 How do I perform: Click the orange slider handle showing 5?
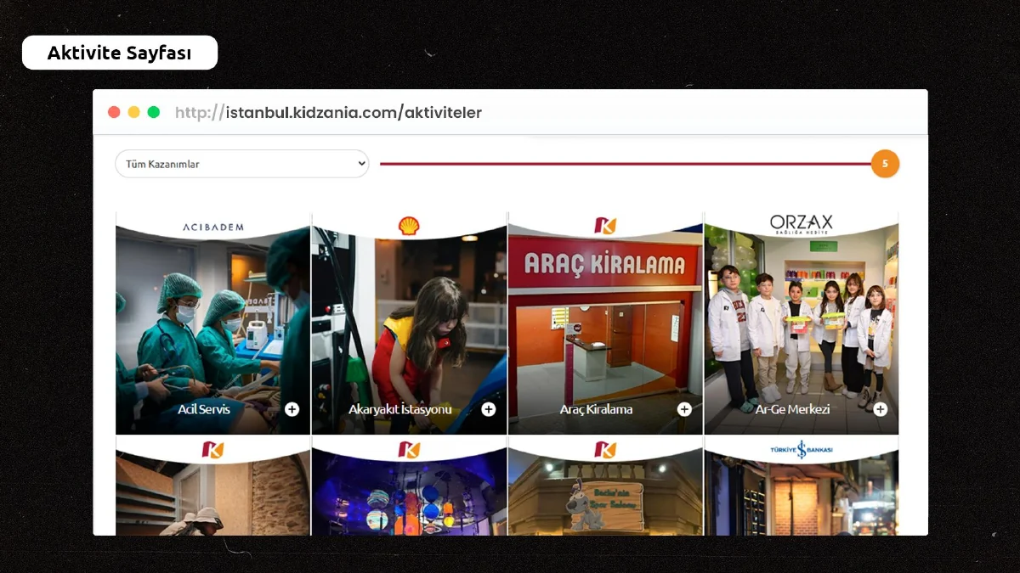click(885, 164)
